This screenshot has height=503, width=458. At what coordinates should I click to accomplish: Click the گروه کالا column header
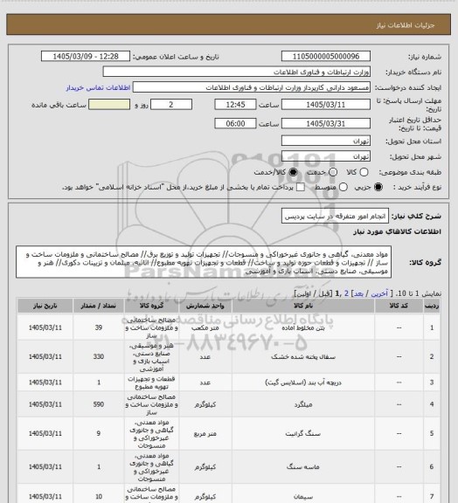[x=151, y=306]
